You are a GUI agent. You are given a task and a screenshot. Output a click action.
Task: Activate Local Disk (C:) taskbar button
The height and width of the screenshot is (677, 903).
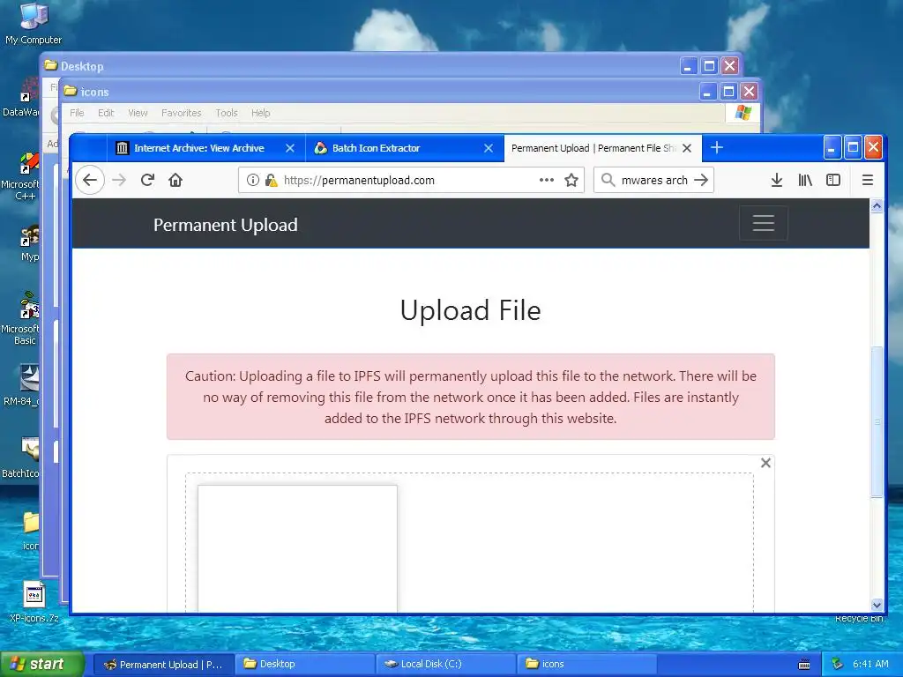click(446, 665)
